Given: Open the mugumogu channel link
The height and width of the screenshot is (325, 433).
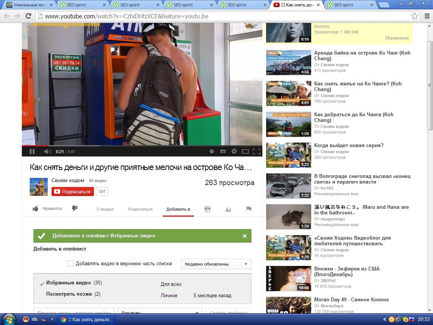Looking at the screenshot, I should tap(333, 219).
